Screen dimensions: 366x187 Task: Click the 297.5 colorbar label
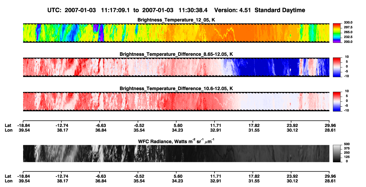click(348, 27)
